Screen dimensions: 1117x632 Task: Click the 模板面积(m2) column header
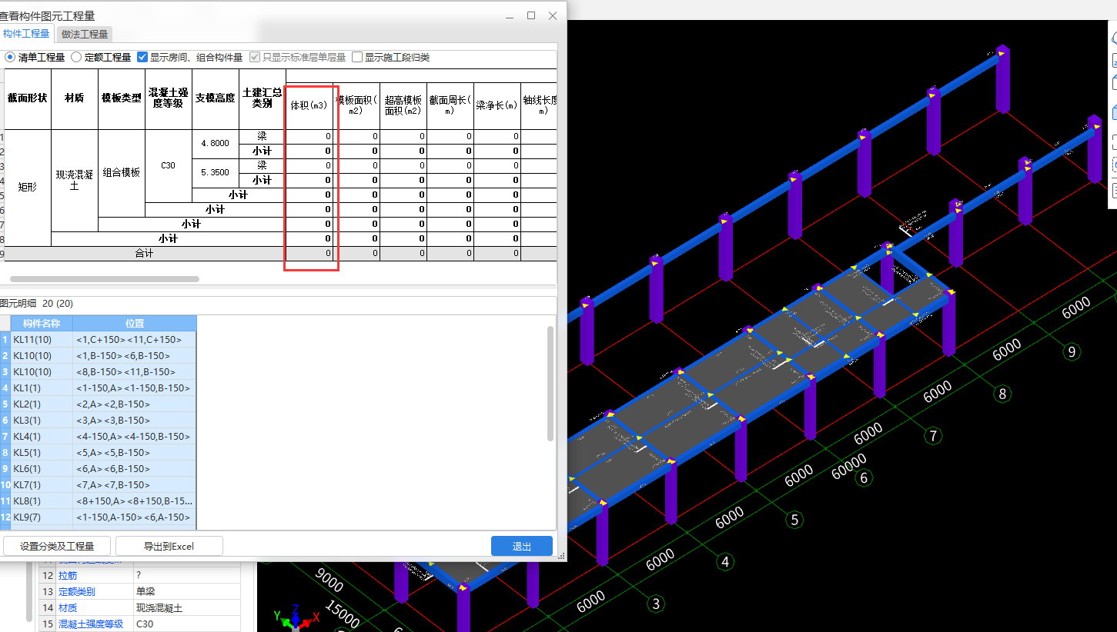[356, 105]
